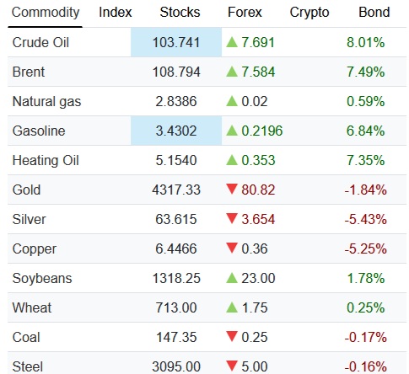Select the Forex tab
The height and width of the screenshot is (374, 409).
245,13
